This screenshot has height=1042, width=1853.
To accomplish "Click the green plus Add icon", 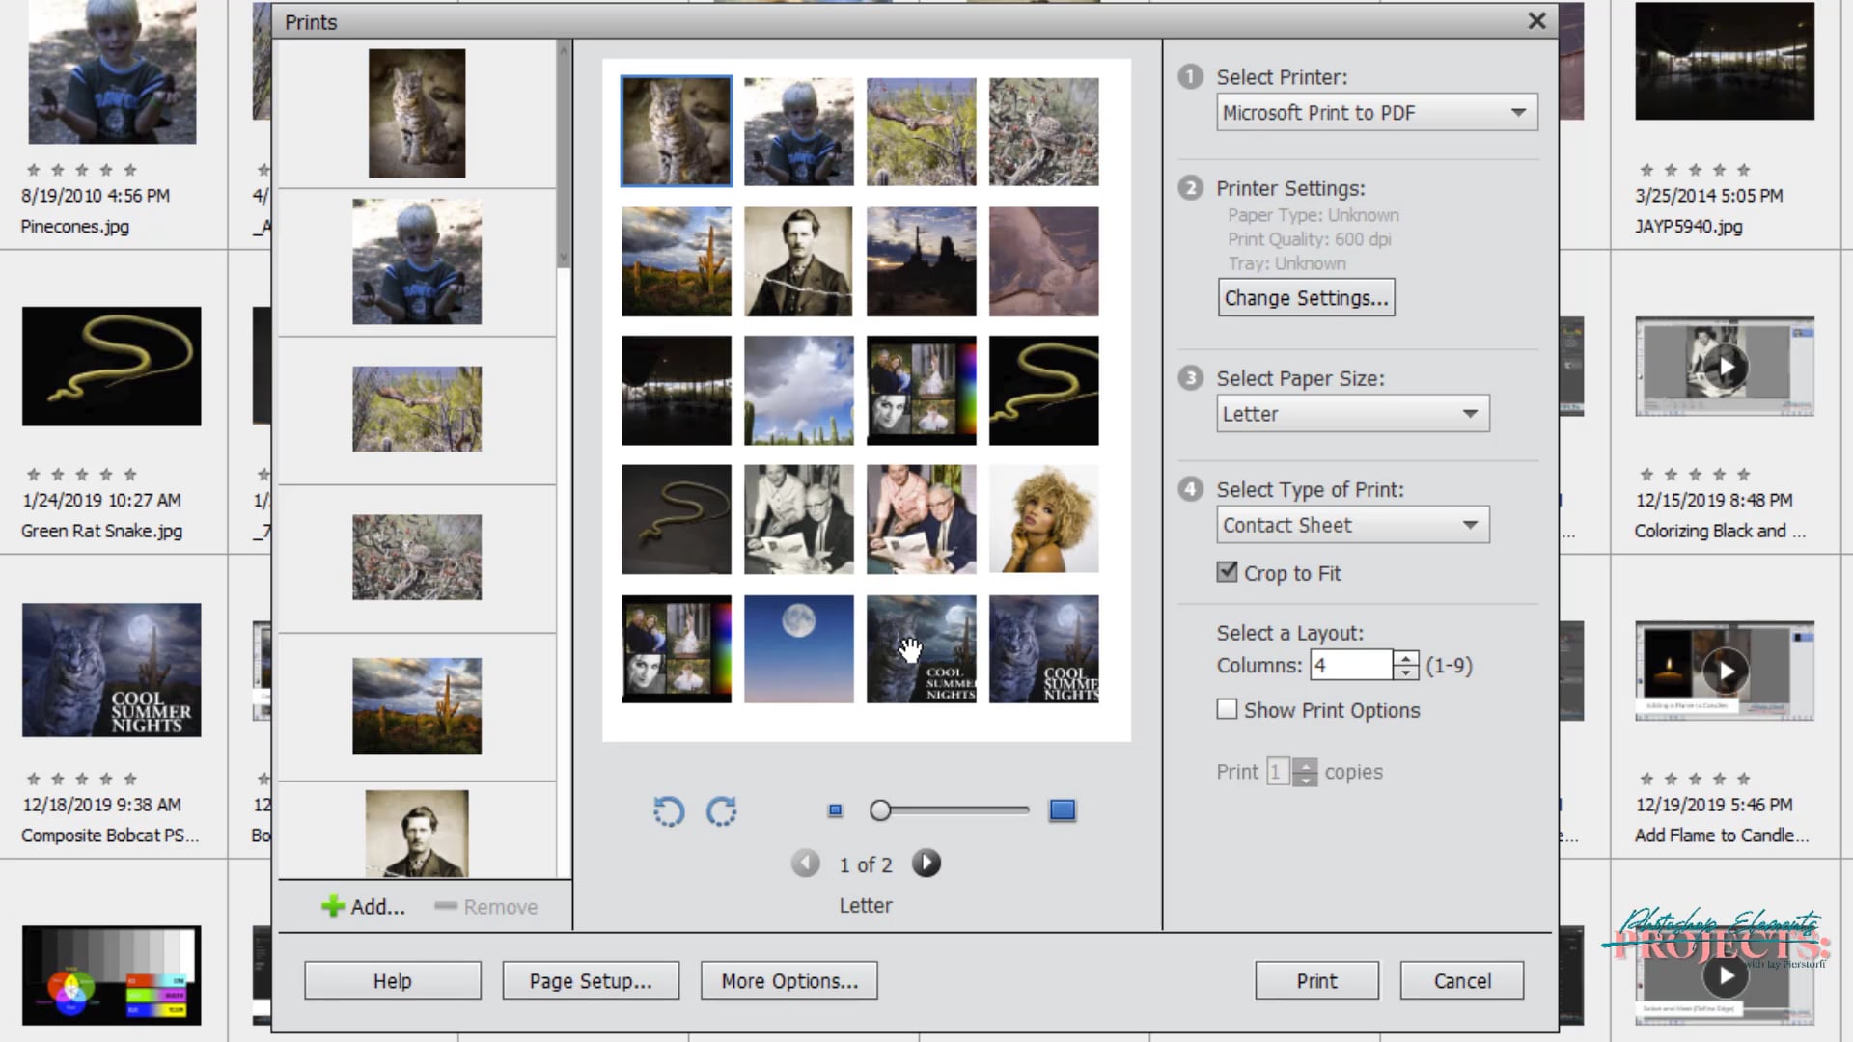I will [x=333, y=906].
